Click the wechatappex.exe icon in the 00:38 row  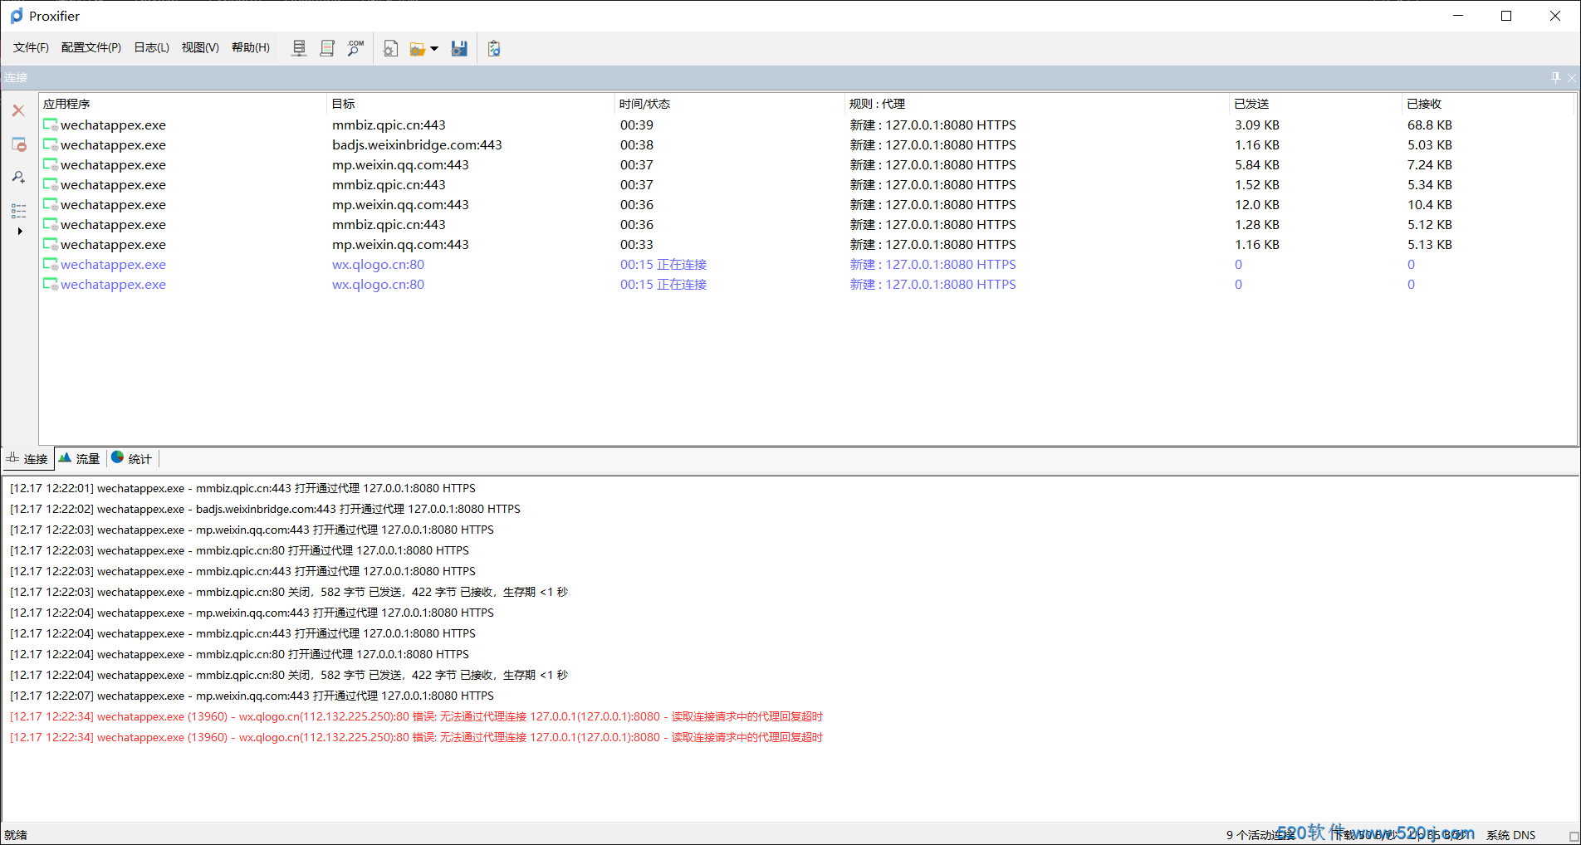pos(51,145)
